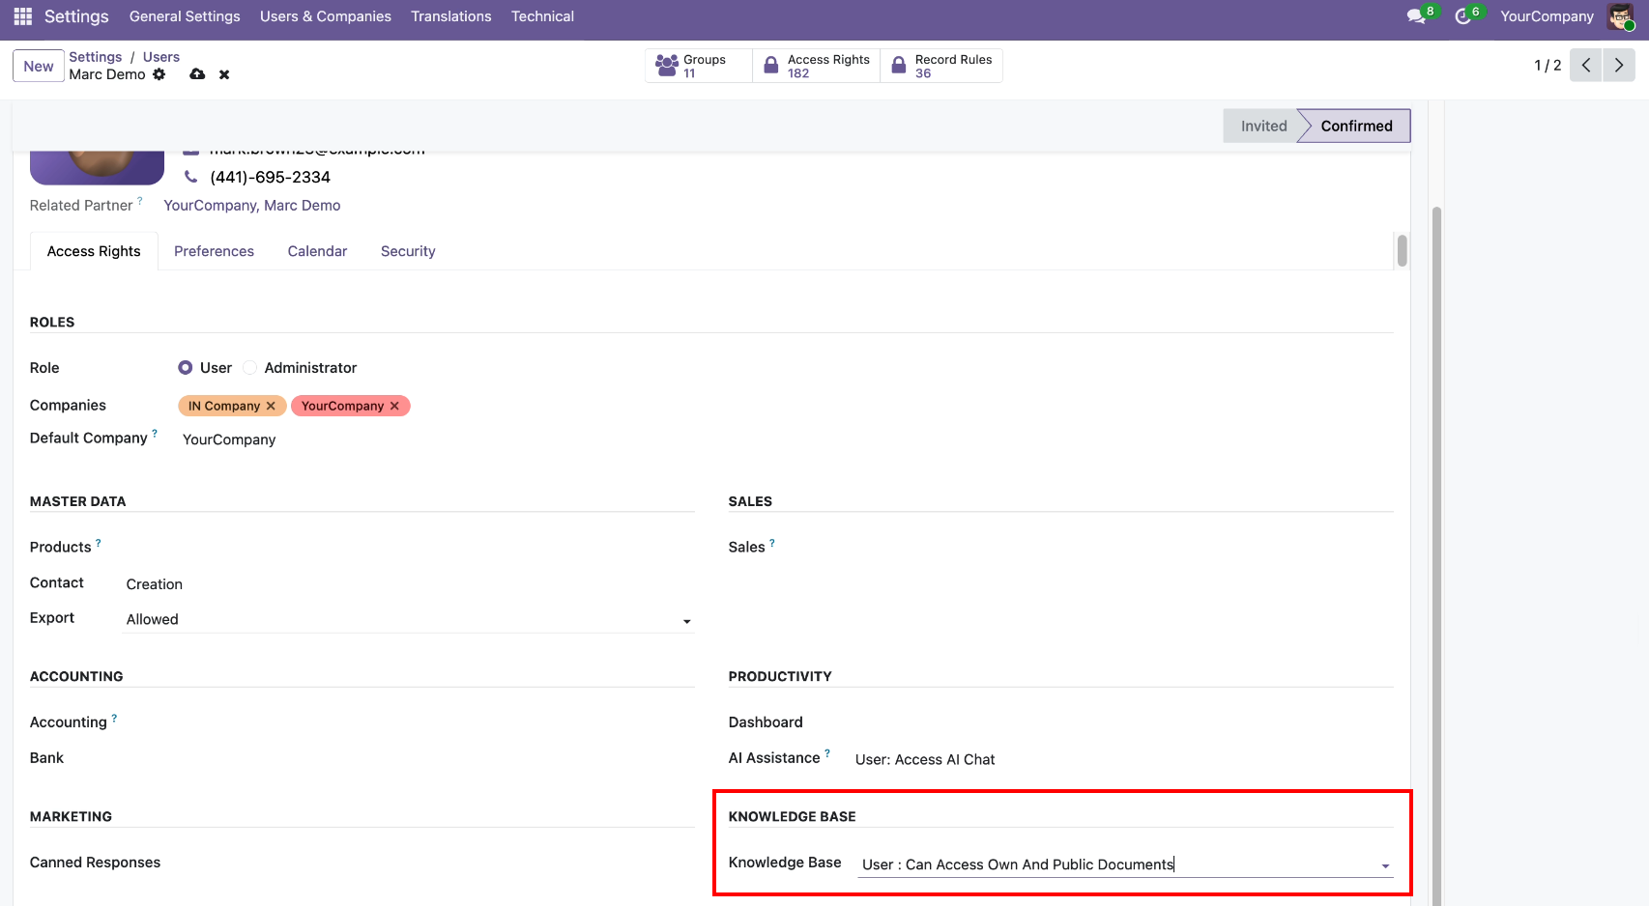The image size is (1649, 906).
Task: Open the chat messages icon
Action: tap(1417, 16)
